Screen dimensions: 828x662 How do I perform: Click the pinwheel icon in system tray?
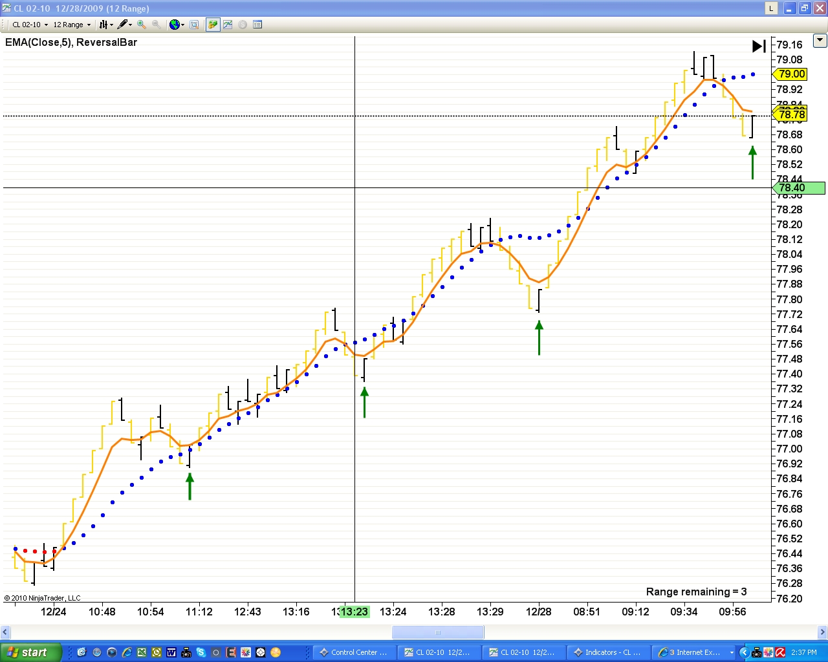(768, 652)
